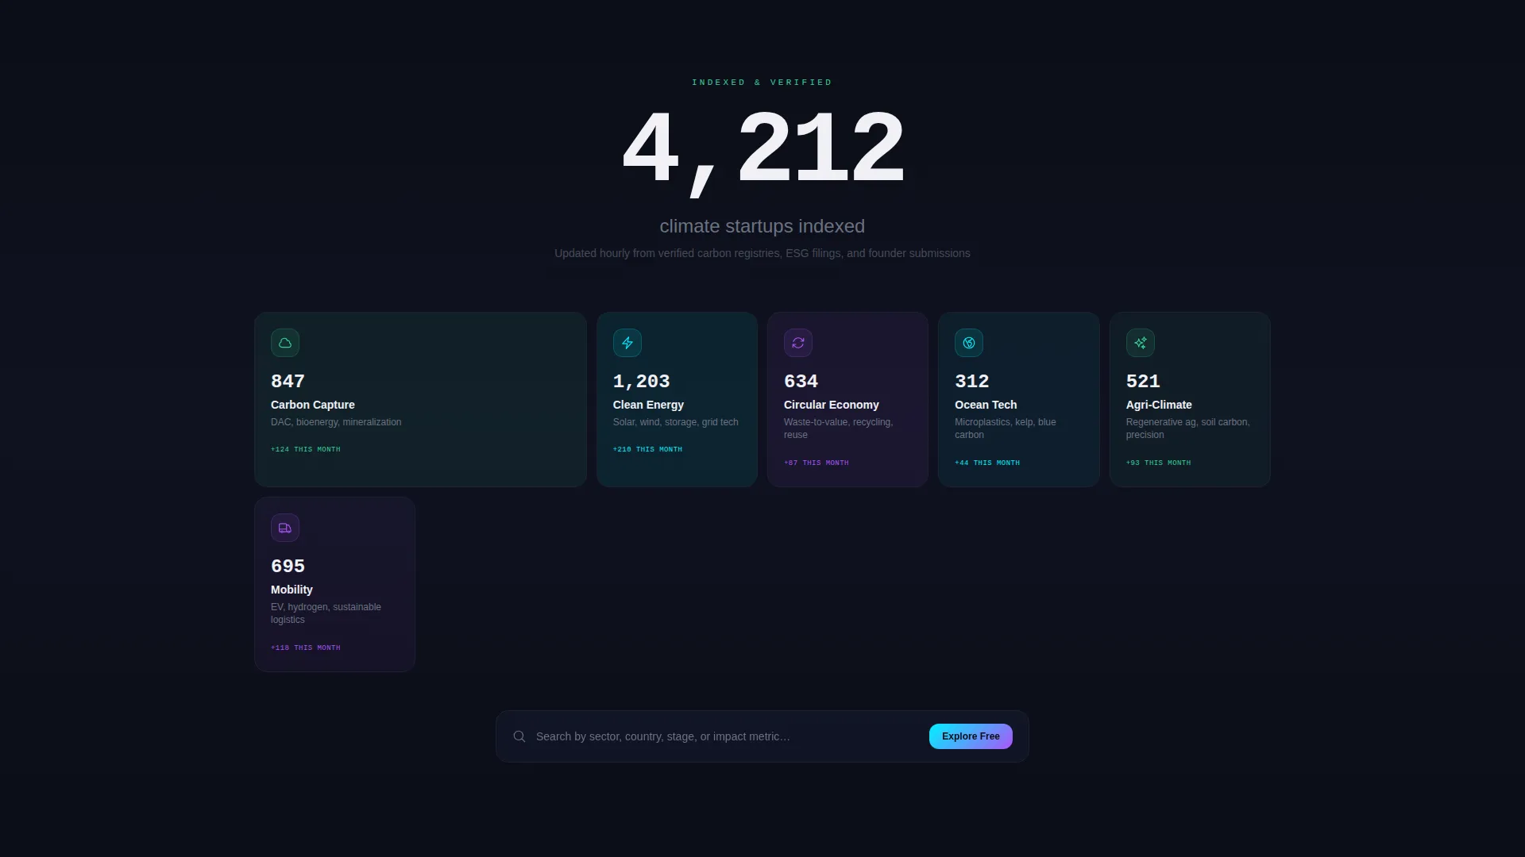Screen dimensions: 1525x857
Task: Click 'EV, hydrogen, sustainable logistics' description
Action: click(x=326, y=613)
